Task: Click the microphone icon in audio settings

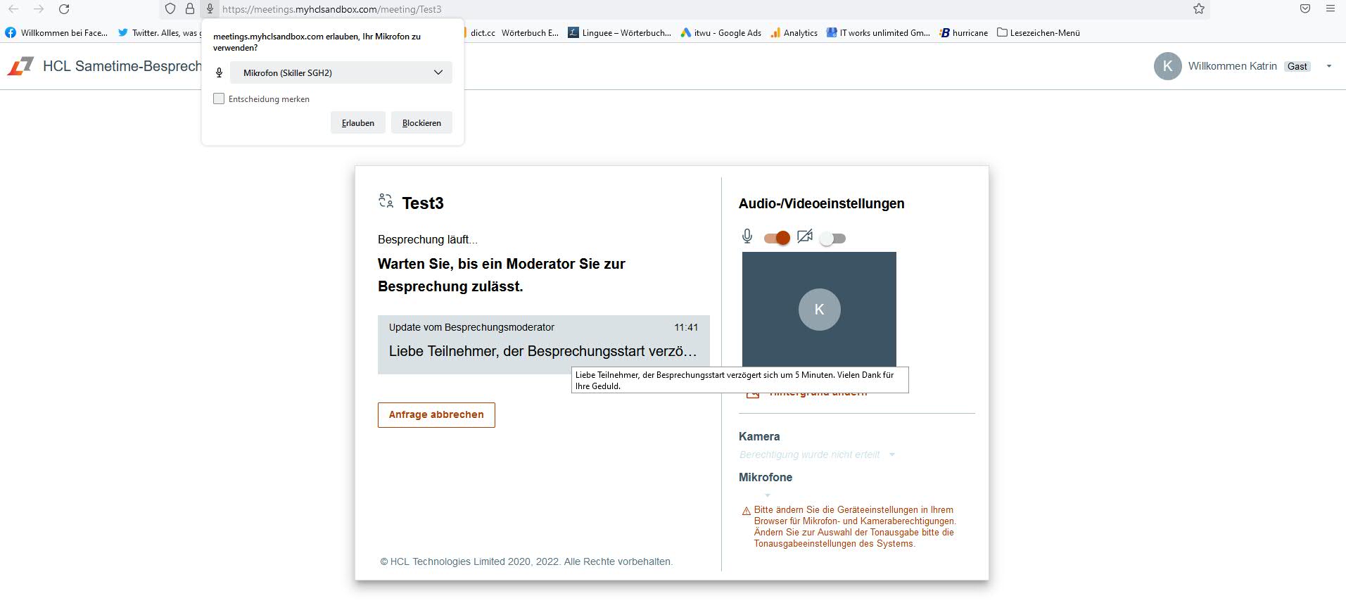Action: point(747,236)
